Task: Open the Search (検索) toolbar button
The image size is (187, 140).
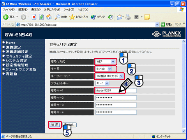Action: pos(61,17)
